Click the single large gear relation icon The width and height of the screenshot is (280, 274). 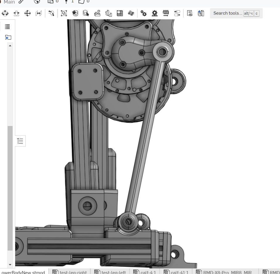[155, 13]
